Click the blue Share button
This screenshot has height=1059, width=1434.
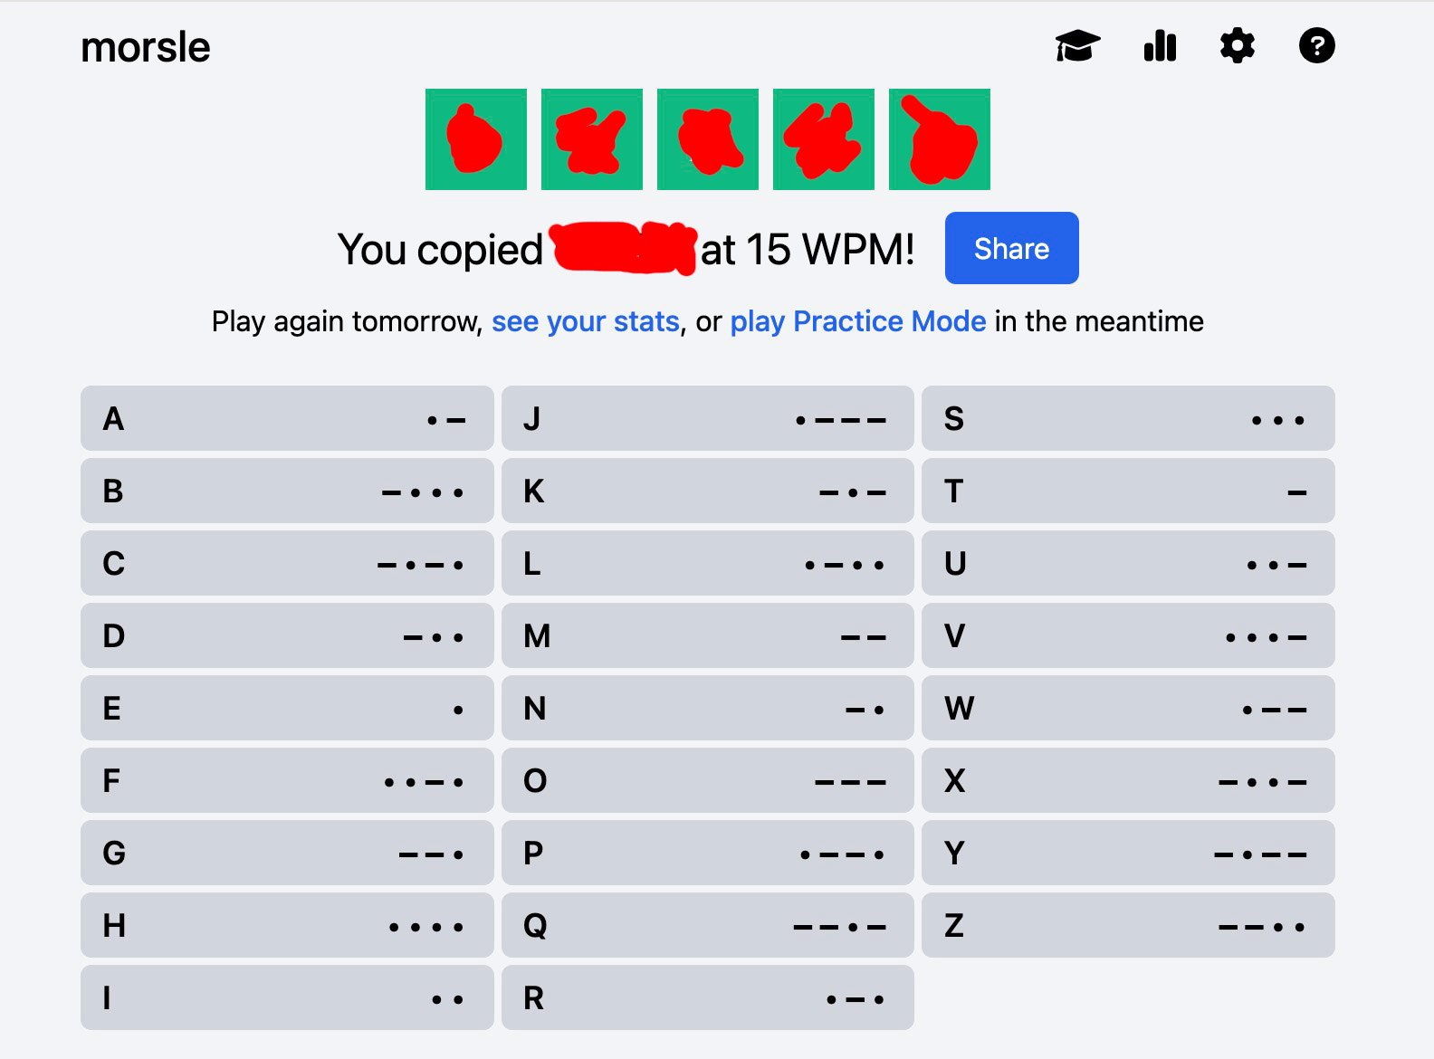click(1011, 248)
